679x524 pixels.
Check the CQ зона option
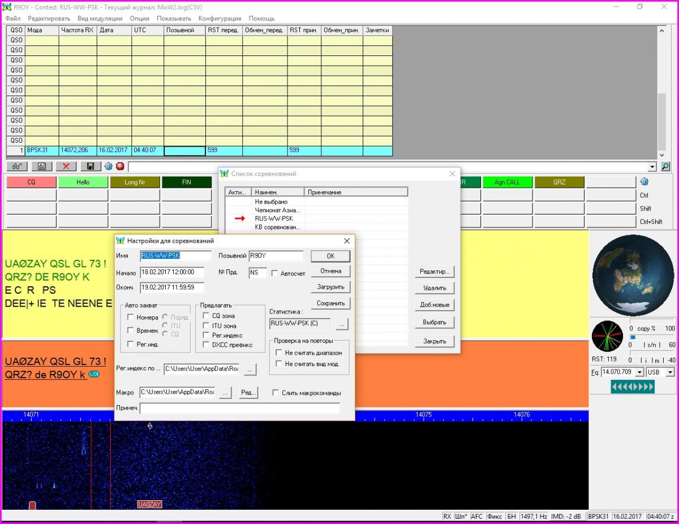(207, 316)
